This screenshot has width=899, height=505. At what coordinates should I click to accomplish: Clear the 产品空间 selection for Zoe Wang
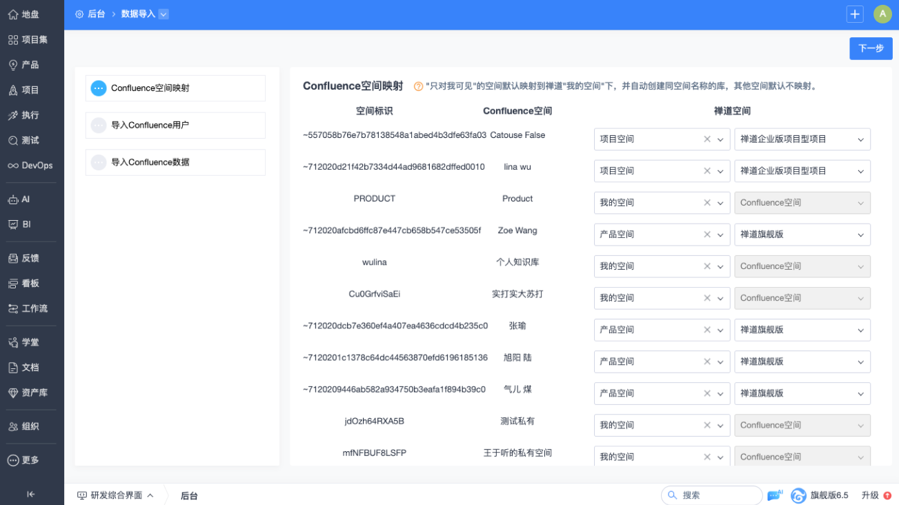pos(707,235)
